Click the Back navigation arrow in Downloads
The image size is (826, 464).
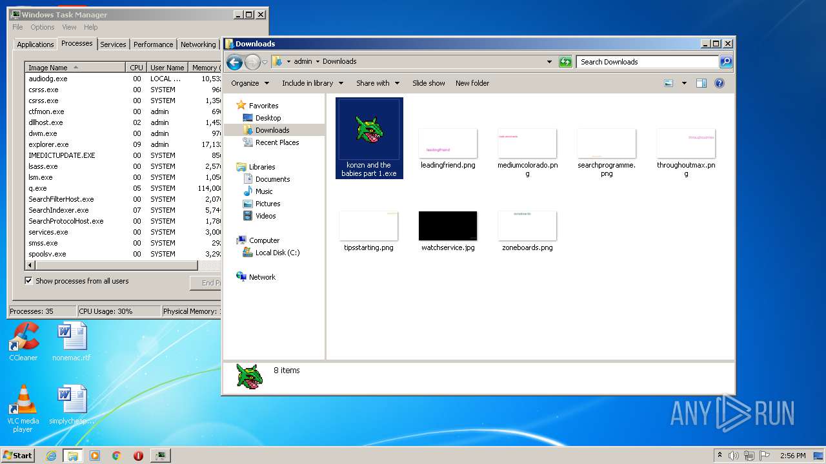pos(234,62)
